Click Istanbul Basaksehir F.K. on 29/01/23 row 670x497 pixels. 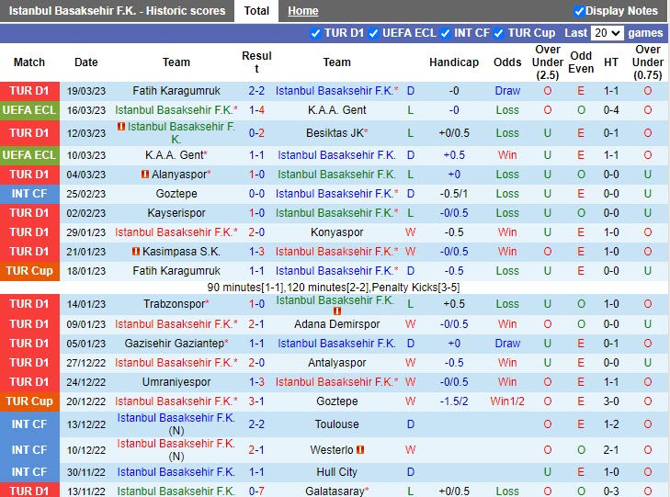[176, 232]
